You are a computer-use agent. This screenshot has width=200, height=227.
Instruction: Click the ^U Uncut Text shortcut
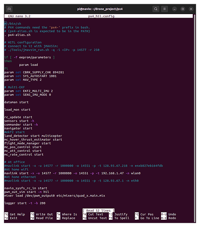coord(95,218)
